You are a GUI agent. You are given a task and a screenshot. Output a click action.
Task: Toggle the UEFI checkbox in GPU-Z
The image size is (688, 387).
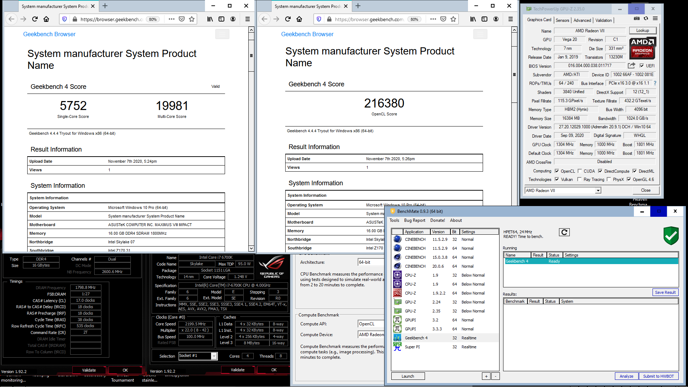[641, 66]
